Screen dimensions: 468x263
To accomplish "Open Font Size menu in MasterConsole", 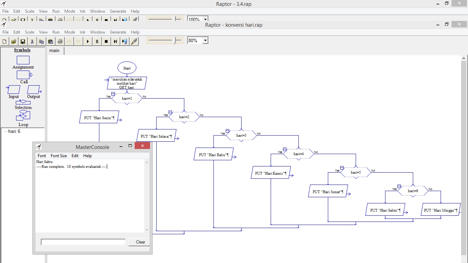I will click(x=59, y=156).
